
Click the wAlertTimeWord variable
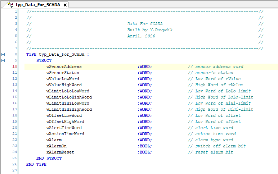[x=64, y=128]
